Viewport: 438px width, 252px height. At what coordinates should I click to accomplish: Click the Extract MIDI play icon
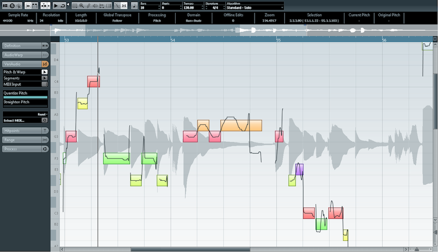pos(45,120)
